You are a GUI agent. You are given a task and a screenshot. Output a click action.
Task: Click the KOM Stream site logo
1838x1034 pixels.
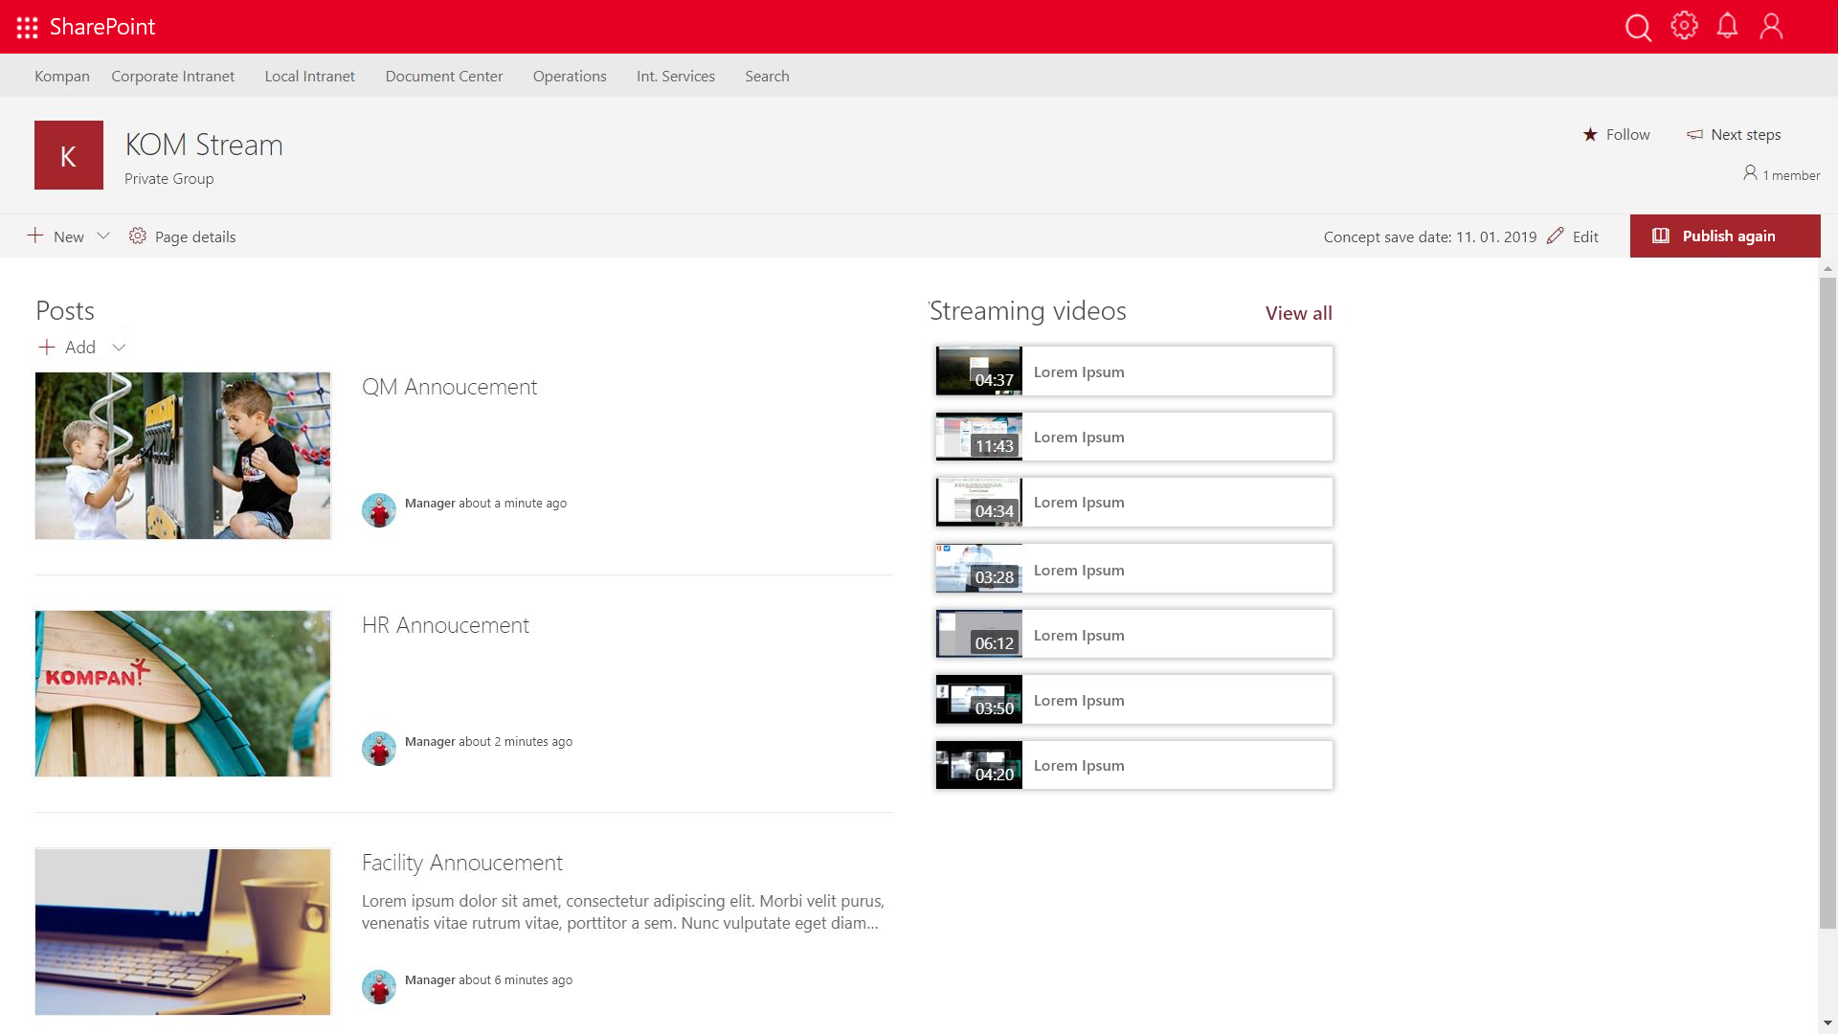pos(69,155)
